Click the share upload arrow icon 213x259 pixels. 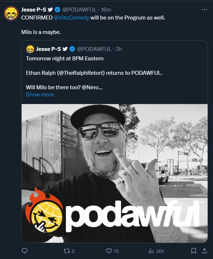204,251
